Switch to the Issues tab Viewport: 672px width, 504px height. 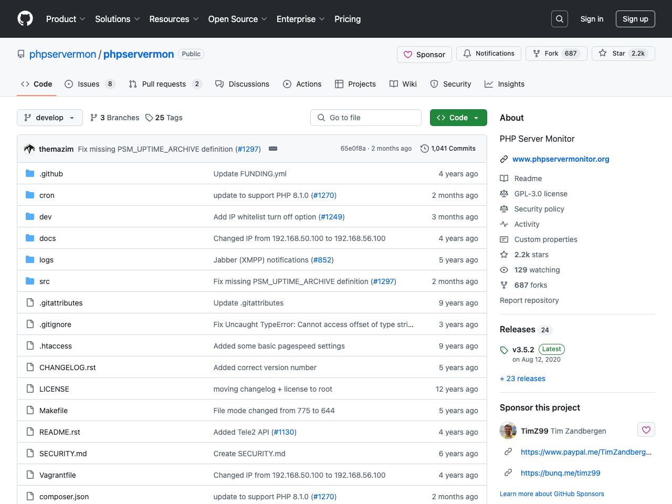click(90, 84)
